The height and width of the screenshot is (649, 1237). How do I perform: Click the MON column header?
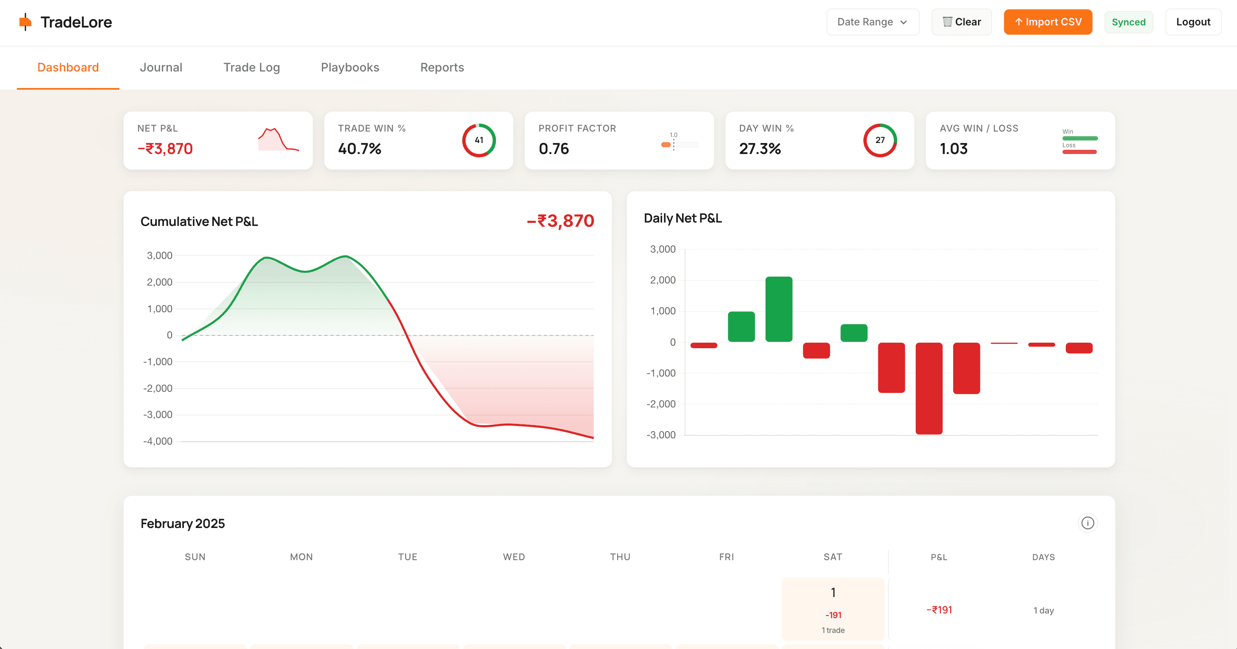pyautogui.click(x=302, y=557)
